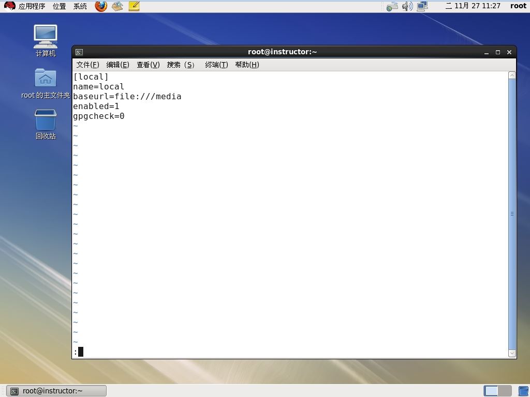The width and height of the screenshot is (530, 397).
Task: Switch to the first workspace
Action: pyautogui.click(x=491, y=391)
